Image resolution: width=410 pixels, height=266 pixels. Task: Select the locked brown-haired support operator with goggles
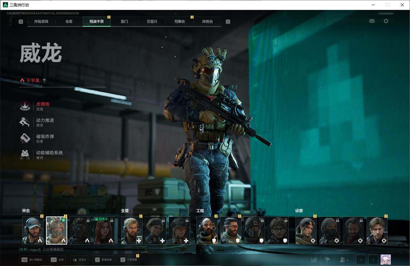point(179,231)
